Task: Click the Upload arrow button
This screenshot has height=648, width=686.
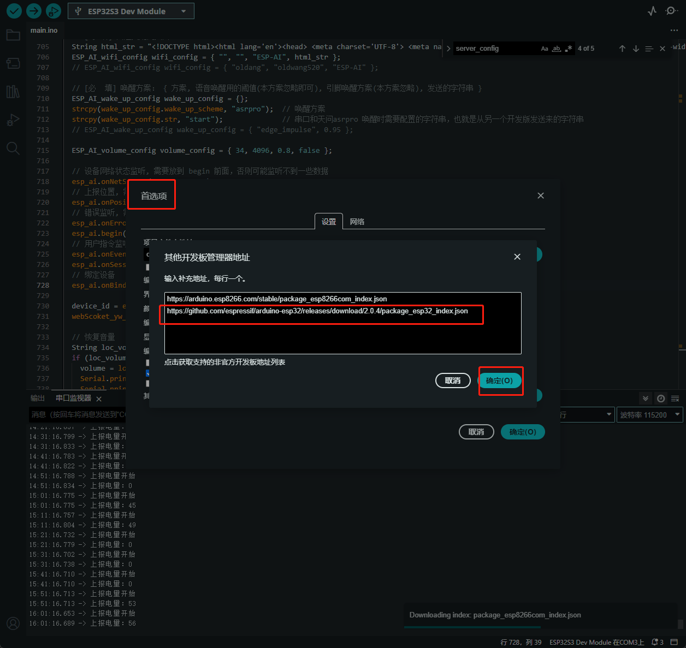Action: coord(34,11)
